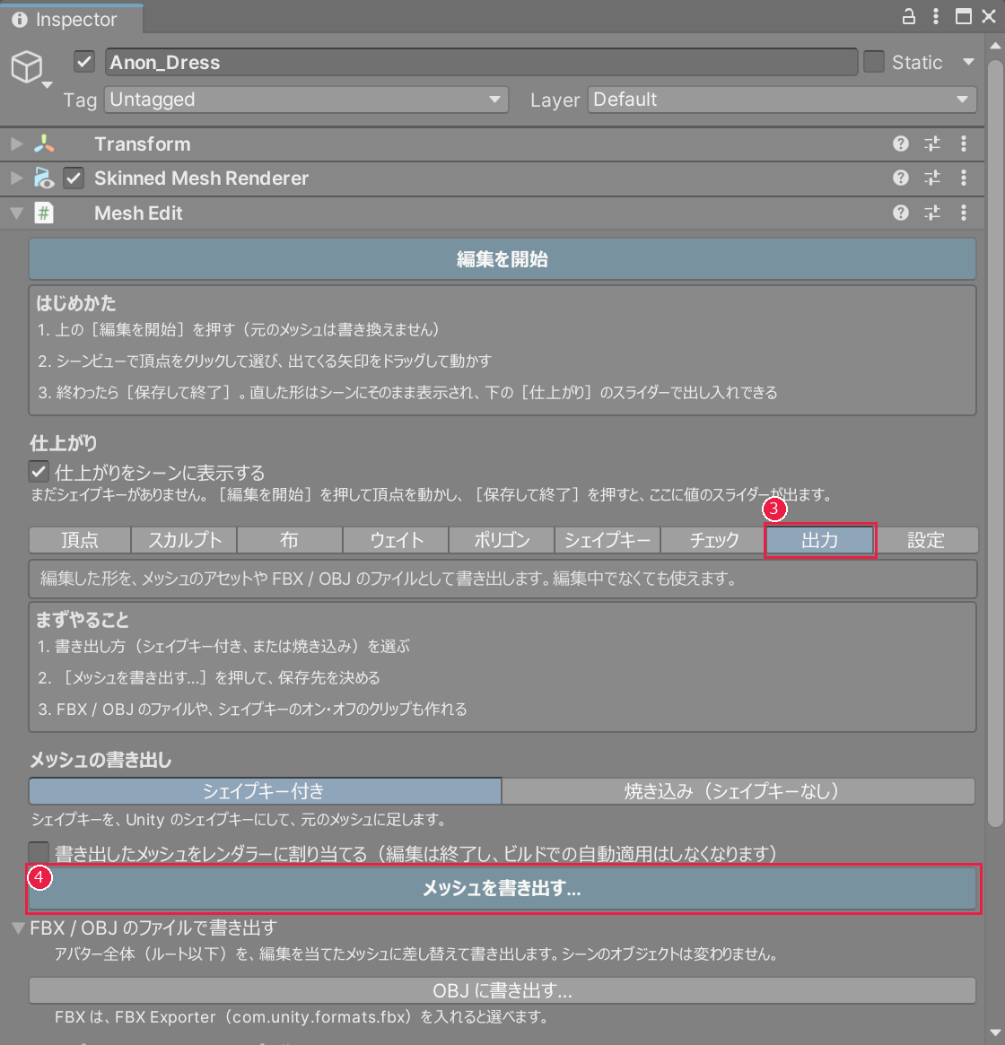Screen dimensions: 1005x1045
Task: Click the OBJ に書き出す… button
Action: point(502,990)
